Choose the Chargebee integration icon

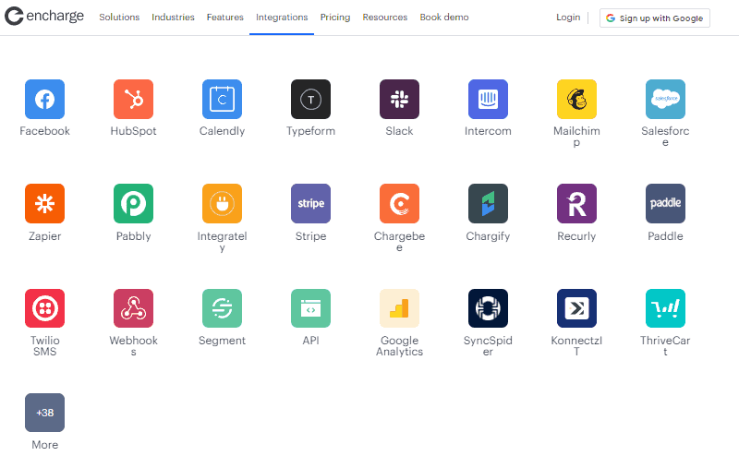click(x=399, y=203)
